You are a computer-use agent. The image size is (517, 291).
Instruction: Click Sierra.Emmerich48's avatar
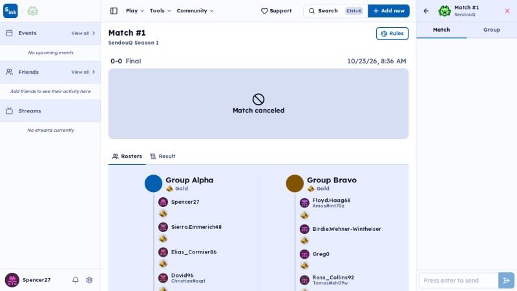(164, 227)
